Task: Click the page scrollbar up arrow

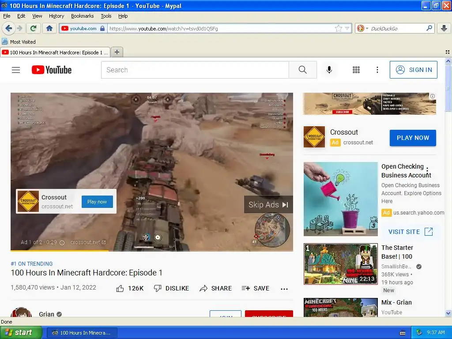Action: 448,61
